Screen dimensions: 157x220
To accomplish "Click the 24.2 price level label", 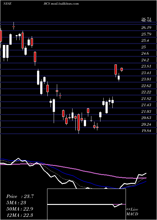I will click(145, 60).
